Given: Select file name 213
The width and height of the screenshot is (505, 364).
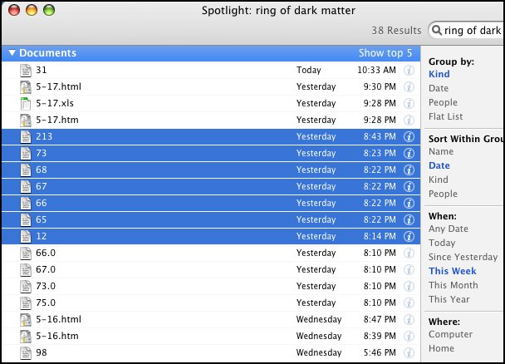Looking at the screenshot, I should click(x=44, y=136).
